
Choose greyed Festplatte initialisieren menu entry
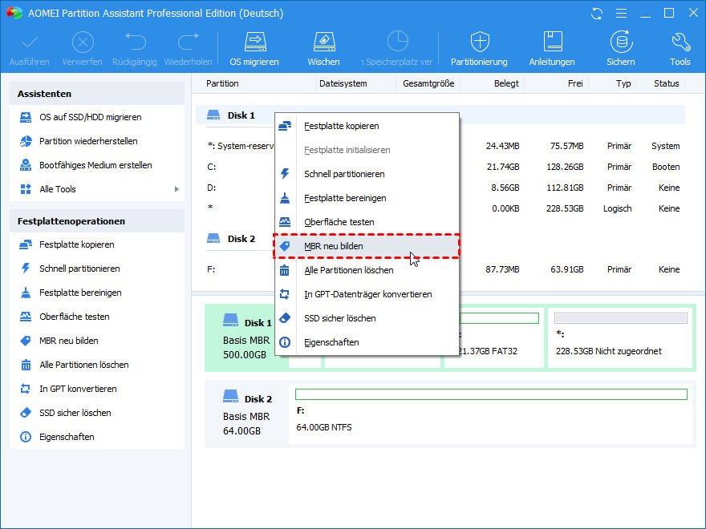tap(367, 150)
